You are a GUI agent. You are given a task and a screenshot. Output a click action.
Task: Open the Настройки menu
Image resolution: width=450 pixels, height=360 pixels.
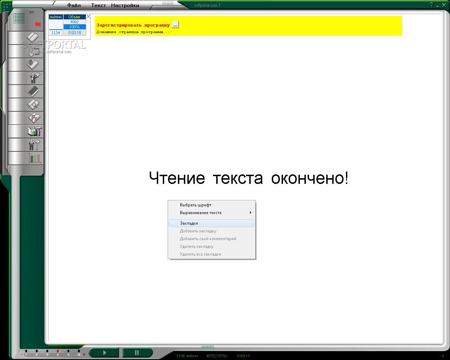[125, 5]
